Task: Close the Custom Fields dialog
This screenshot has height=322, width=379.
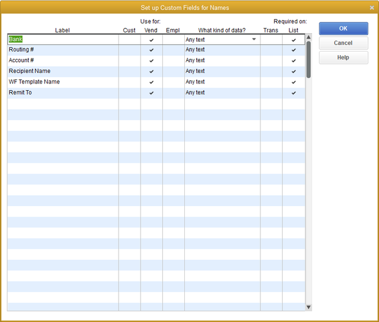Action: [372, 8]
